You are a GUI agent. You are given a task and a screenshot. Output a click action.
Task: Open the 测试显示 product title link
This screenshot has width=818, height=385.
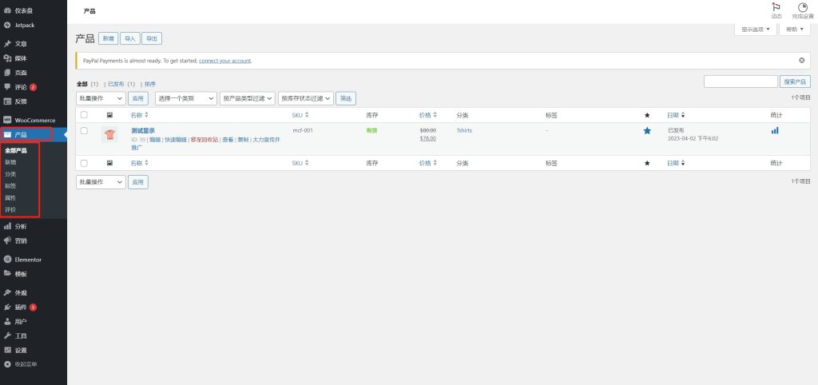[x=143, y=130]
